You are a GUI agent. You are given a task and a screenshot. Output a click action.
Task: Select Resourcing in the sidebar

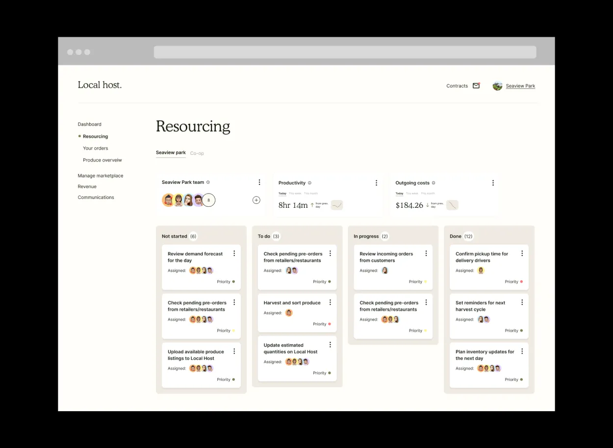pyautogui.click(x=95, y=137)
